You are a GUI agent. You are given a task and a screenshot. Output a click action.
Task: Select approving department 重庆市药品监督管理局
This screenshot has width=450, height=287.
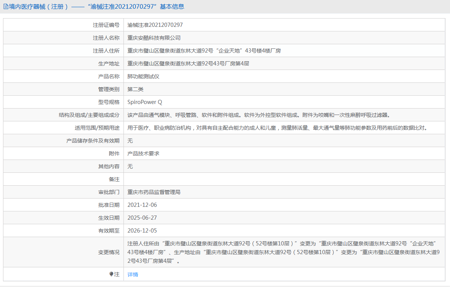click(154, 192)
